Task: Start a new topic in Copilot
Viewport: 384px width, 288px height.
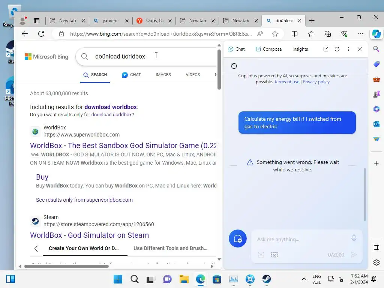Action: 237,238
